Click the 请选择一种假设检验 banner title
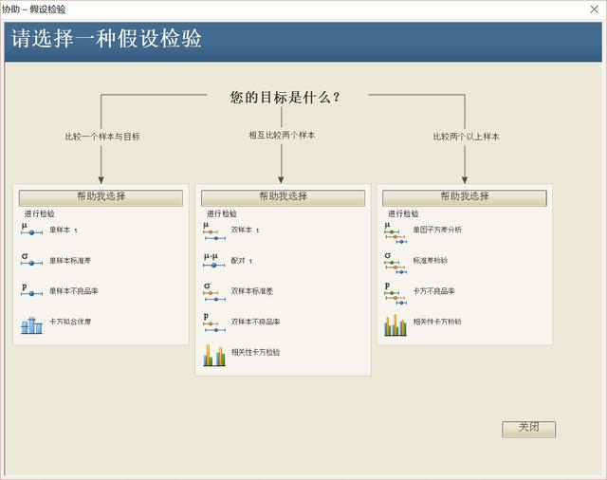The image size is (607, 480). pyautogui.click(x=106, y=38)
